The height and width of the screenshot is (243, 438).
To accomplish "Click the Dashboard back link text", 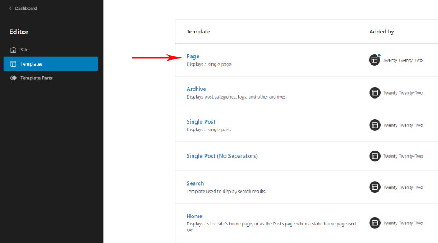I will 26,8.
